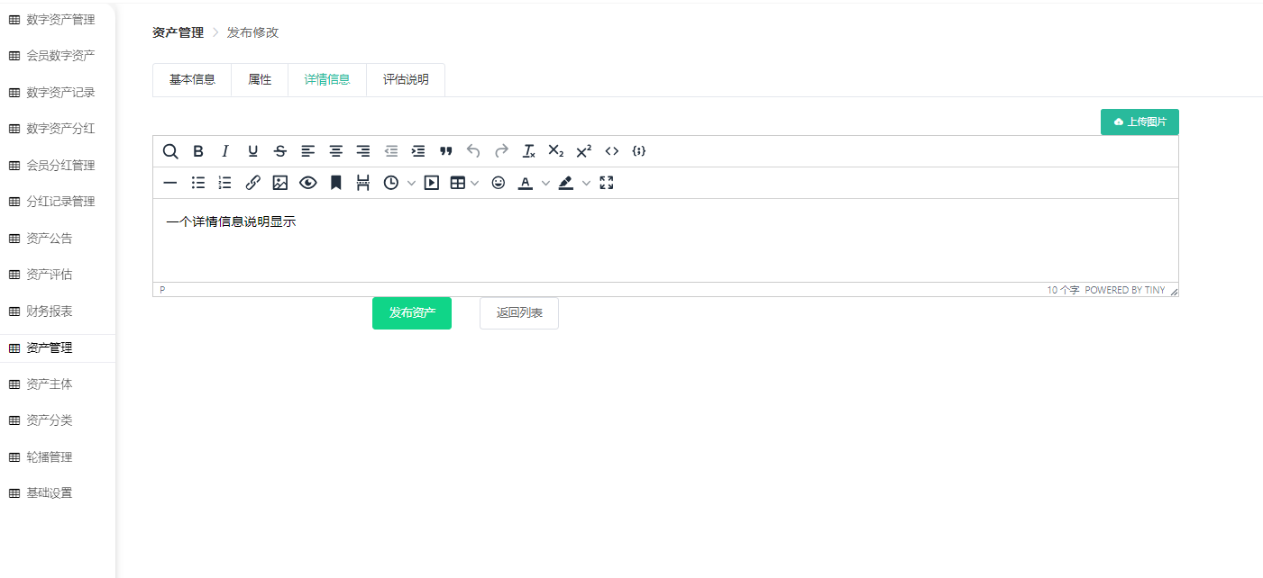Toggle italic text style
Image resolution: width=1263 pixels, height=578 pixels.
[x=225, y=151]
